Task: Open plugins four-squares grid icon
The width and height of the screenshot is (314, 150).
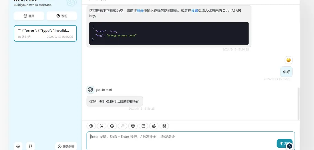Action: [164, 126]
